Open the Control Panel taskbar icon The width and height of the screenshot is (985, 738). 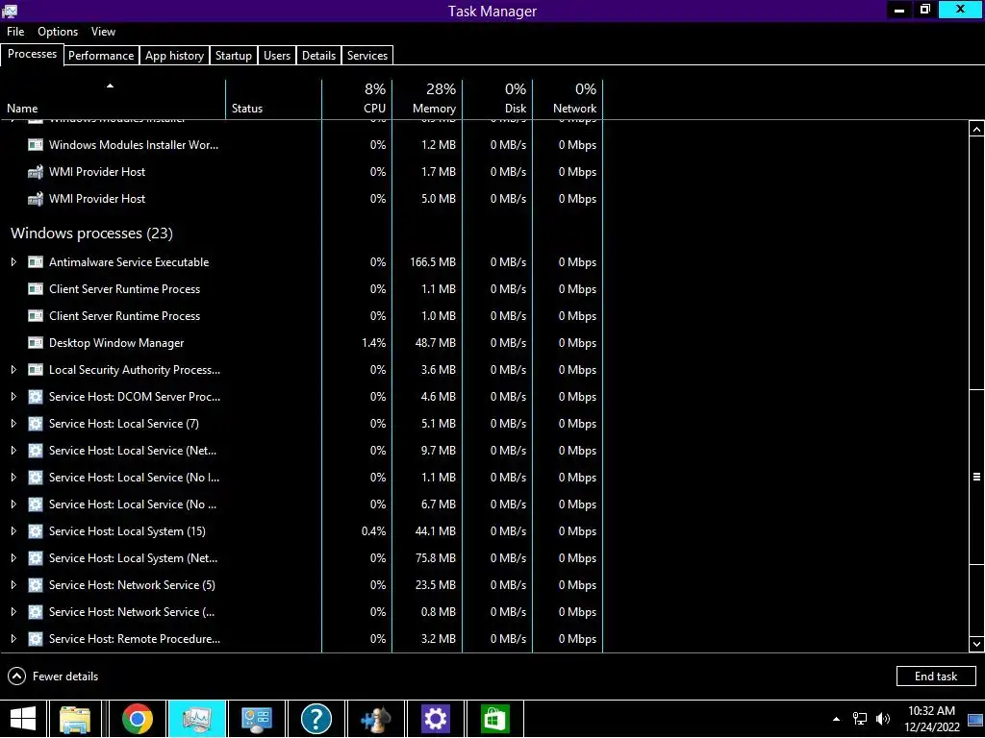[256, 719]
